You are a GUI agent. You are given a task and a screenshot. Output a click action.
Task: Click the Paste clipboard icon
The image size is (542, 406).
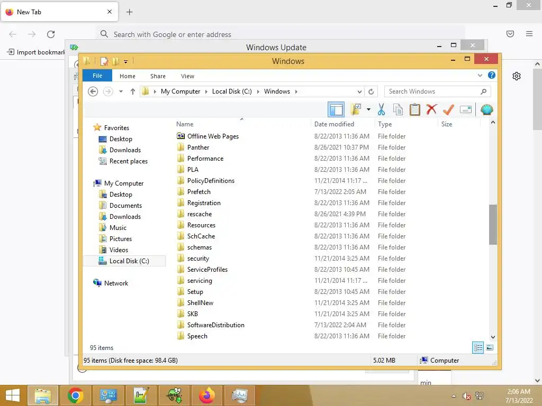pyautogui.click(x=415, y=110)
